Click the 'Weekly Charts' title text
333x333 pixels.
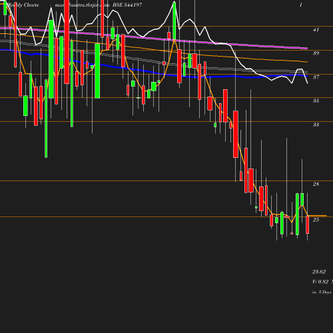coord(23,5)
